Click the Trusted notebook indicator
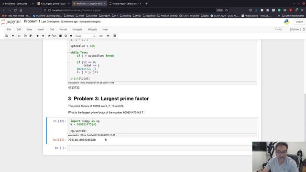Image resolution: width=306 pixels, height=172 pixels. [x=278, y=30]
